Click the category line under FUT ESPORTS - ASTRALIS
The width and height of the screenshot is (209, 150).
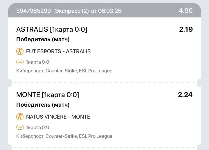click(x=64, y=71)
